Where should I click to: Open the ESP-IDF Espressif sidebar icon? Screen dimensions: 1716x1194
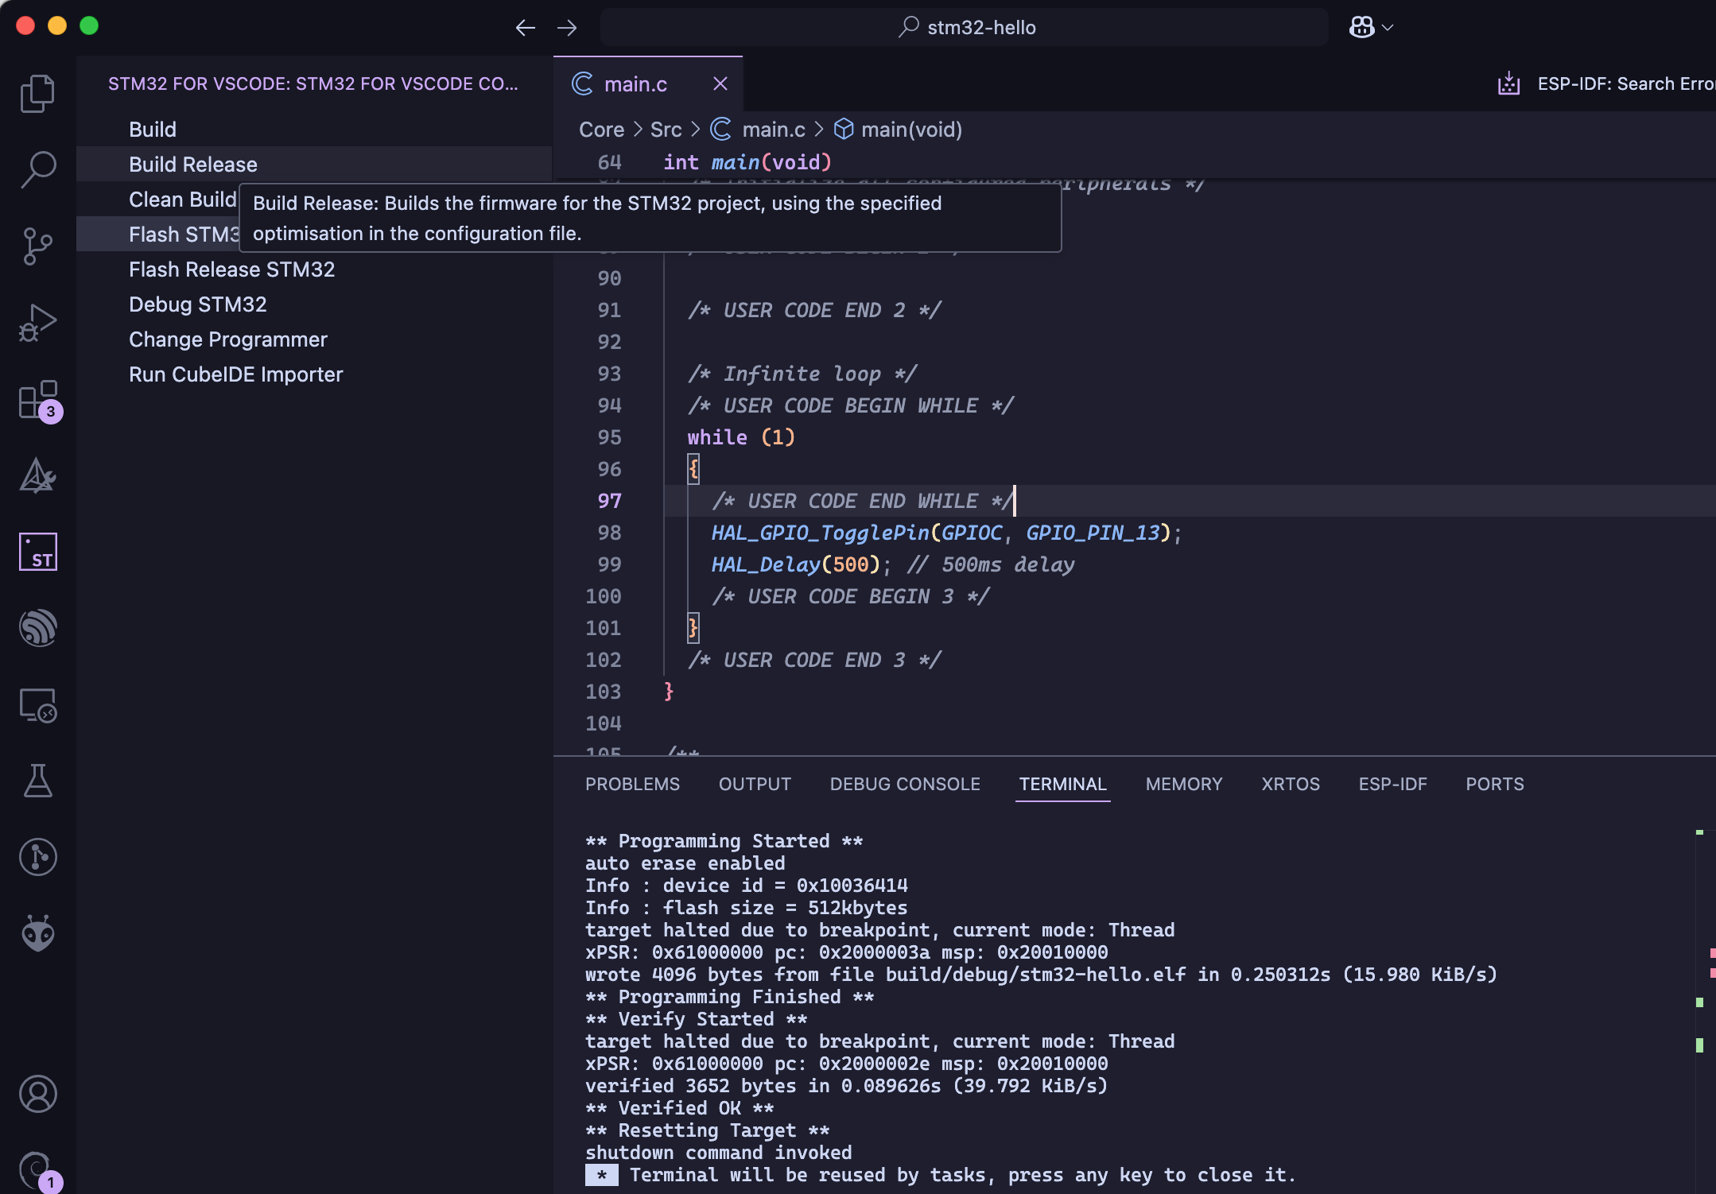tap(37, 628)
